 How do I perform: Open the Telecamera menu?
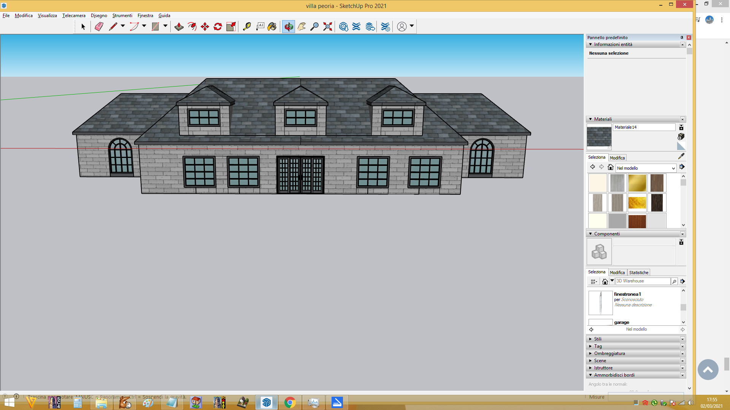(x=74, y=16)
